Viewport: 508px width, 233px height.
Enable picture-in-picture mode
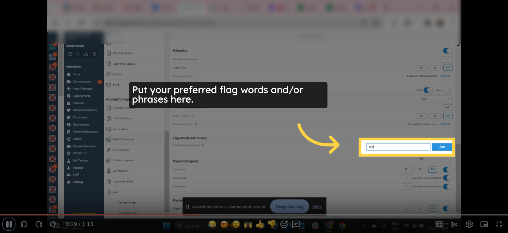[x=484, y=224]
